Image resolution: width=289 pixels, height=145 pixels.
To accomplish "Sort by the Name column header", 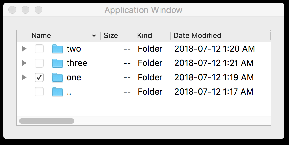I will coord(41,36).
